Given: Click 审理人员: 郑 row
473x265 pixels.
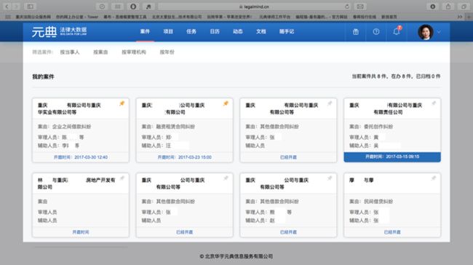Looking at the screenshot, I should click(156, 138).
